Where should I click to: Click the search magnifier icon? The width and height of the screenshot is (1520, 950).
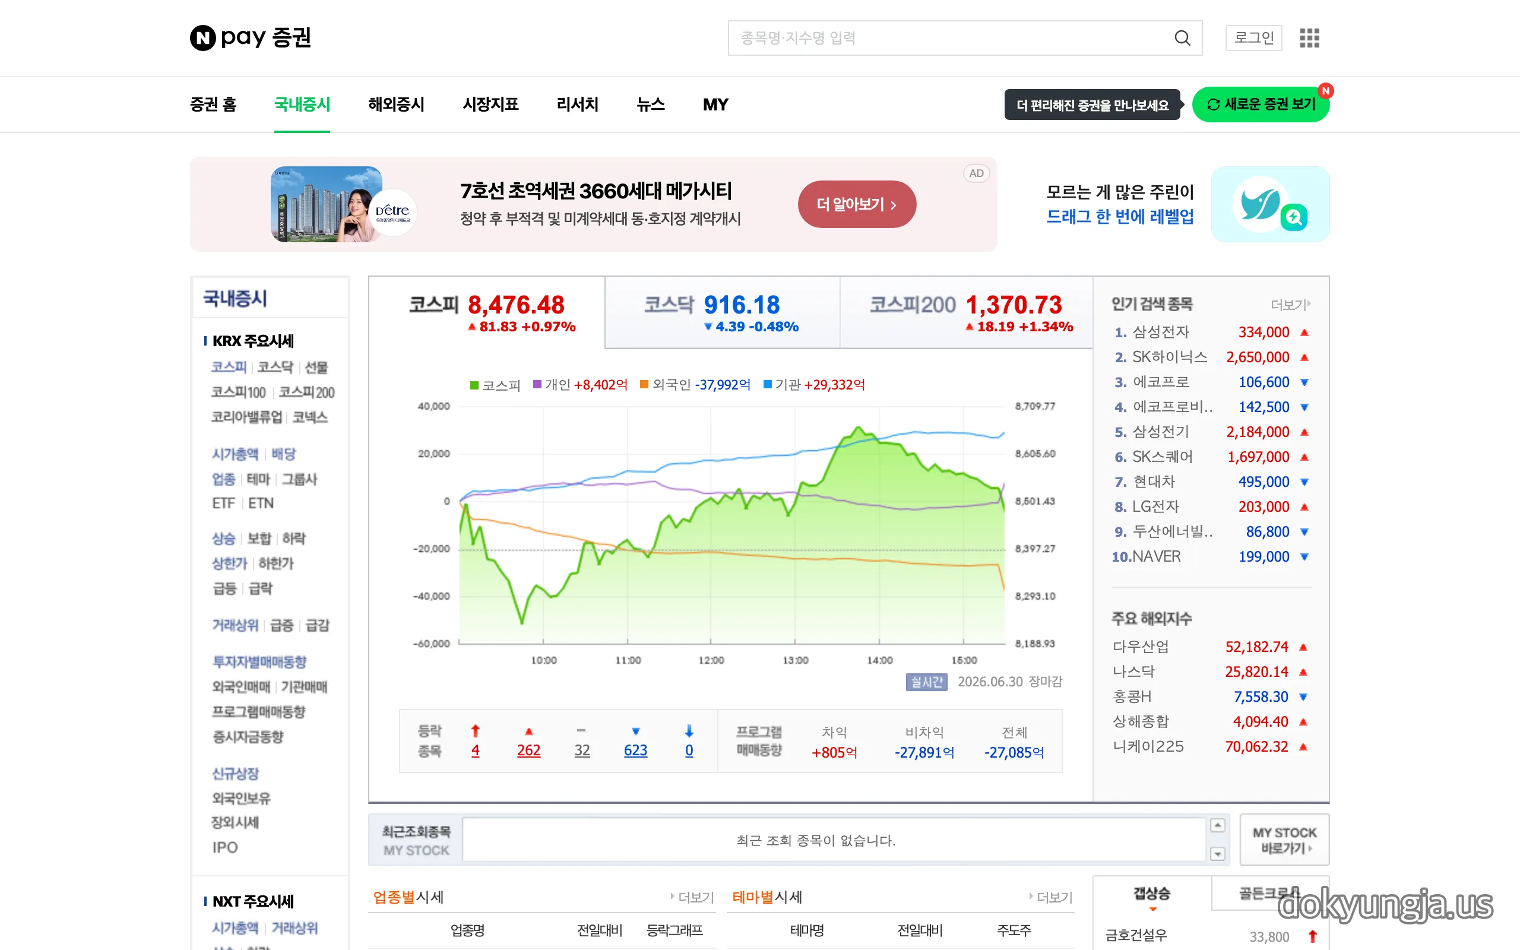click(1182, 39)
